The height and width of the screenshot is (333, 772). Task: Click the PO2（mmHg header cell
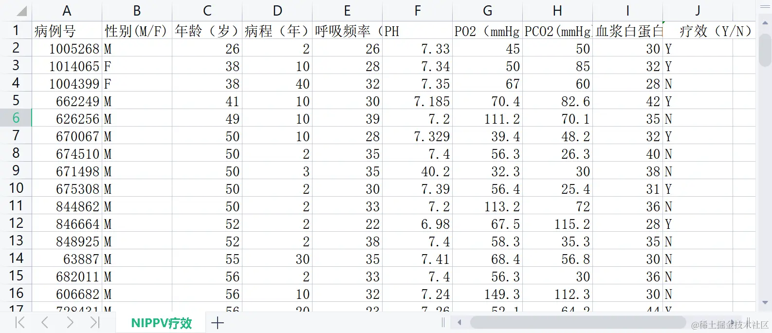[x=488, y=31]
